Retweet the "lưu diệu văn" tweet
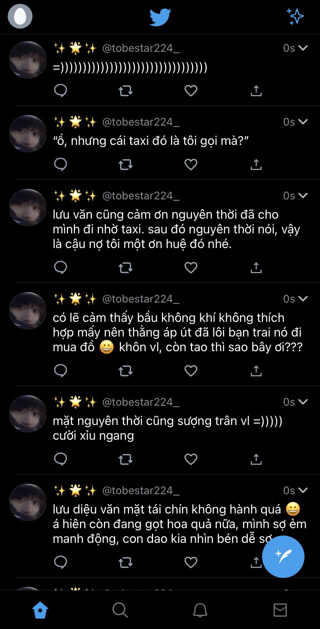The width and height of the screenshot is (320, 629). tap(126, 562)
